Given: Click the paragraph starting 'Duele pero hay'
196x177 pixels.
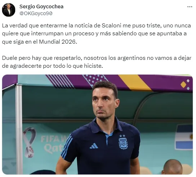Looking at the screenshot, I should point(97,62).
